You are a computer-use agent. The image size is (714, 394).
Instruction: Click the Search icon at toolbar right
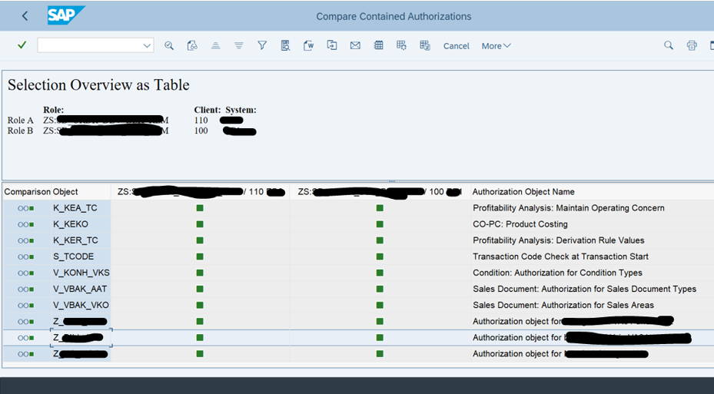(x=669, y=46)
